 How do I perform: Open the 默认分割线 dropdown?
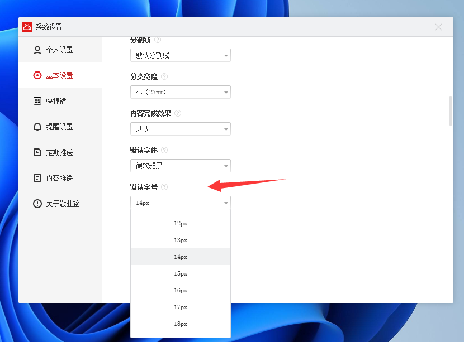click(x=181, y=55)
